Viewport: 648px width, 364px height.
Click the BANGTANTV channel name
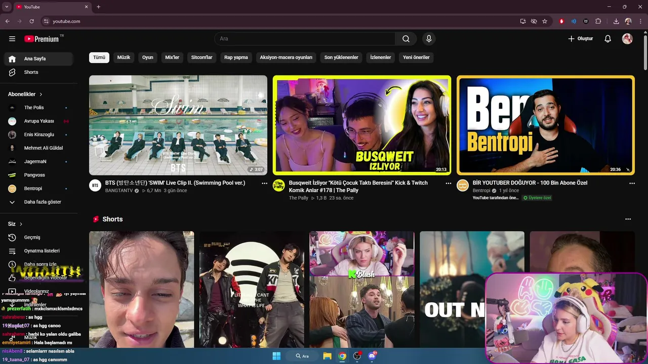click(119, 191)
